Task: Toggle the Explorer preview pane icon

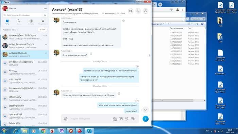Action: tap(197, 24)
